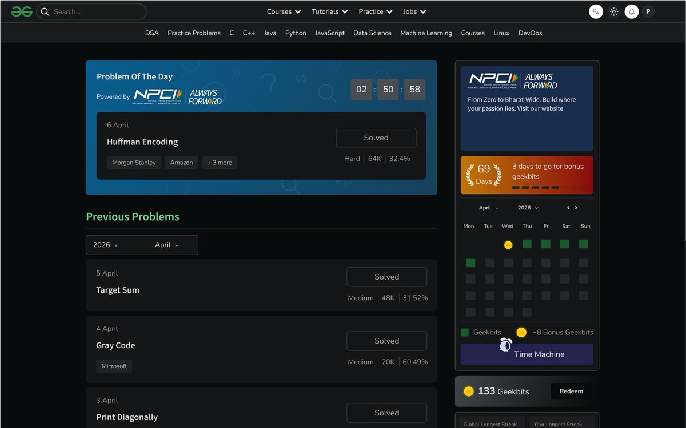Image resolution: width=686 pixels, height=428 pixels.
Task: Open the calendar April month selector
Action: click(489, 208)
